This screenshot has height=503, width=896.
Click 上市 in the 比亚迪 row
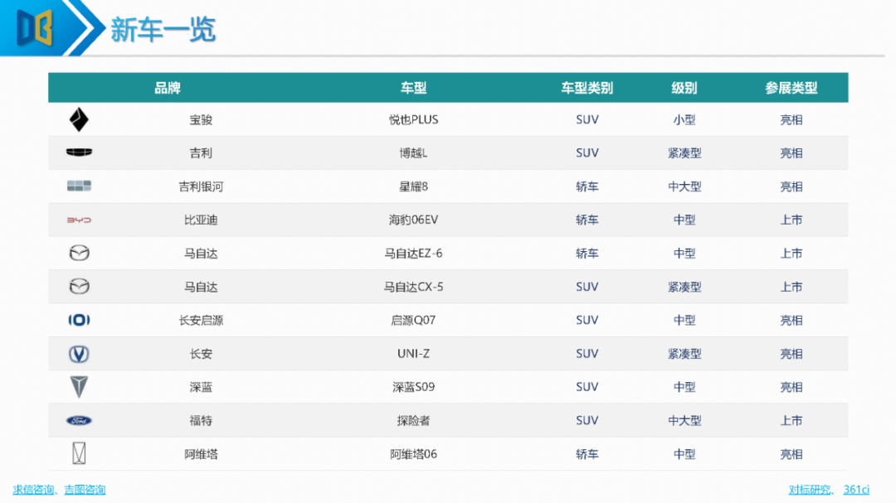point(791,220)
